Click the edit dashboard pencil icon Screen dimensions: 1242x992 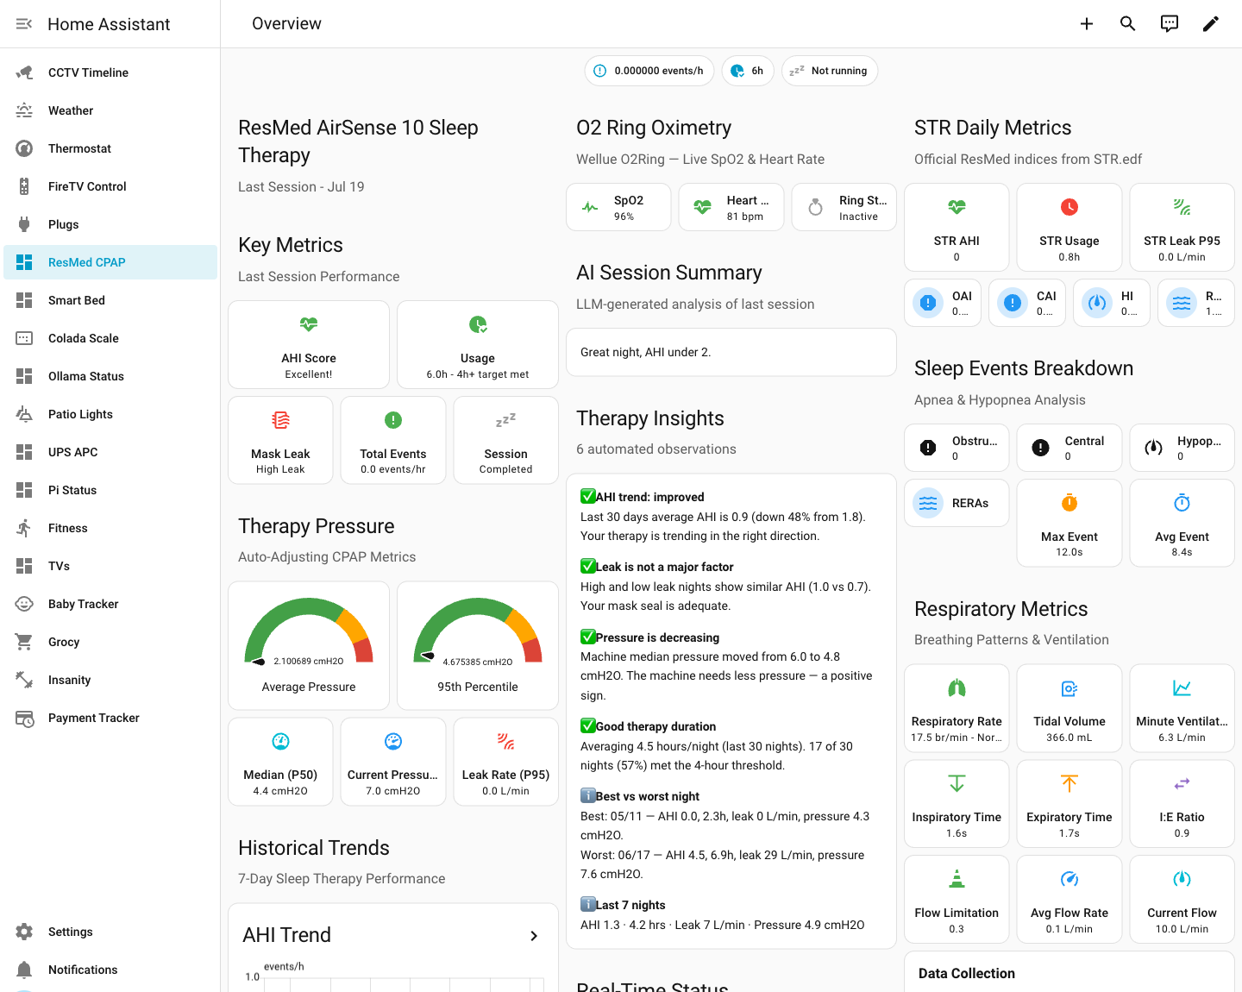(1211, 24)
